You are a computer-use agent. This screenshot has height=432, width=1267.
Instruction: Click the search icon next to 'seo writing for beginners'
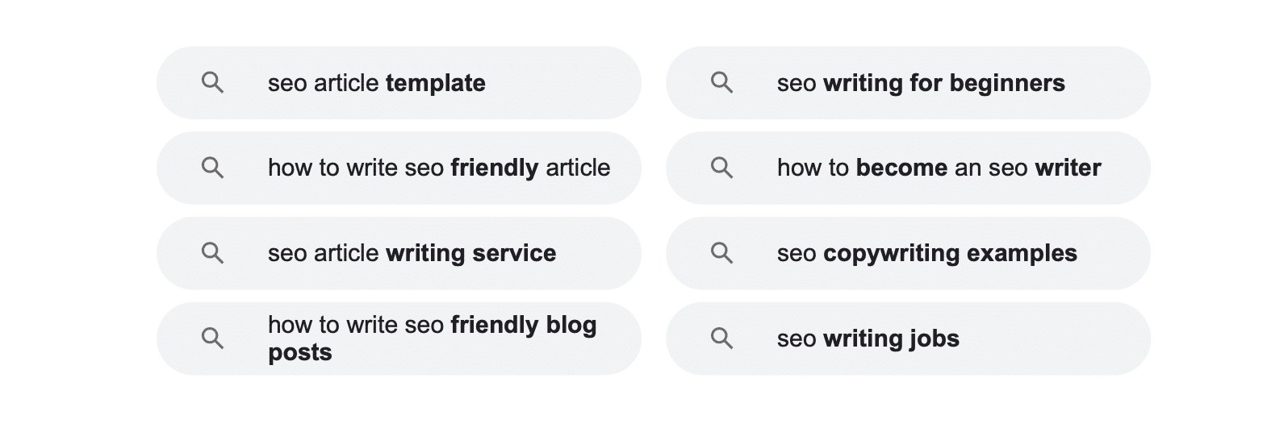tap(721, 83)
